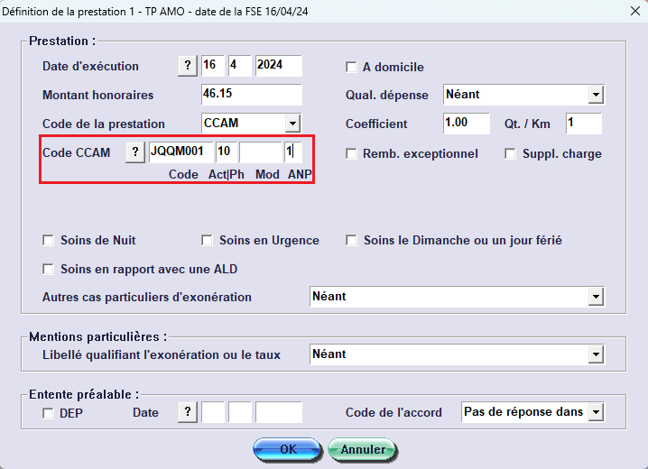
Task: Toggle the Suppl. charge checkbox
Action: pyautogui.click(x=511, y=153)
